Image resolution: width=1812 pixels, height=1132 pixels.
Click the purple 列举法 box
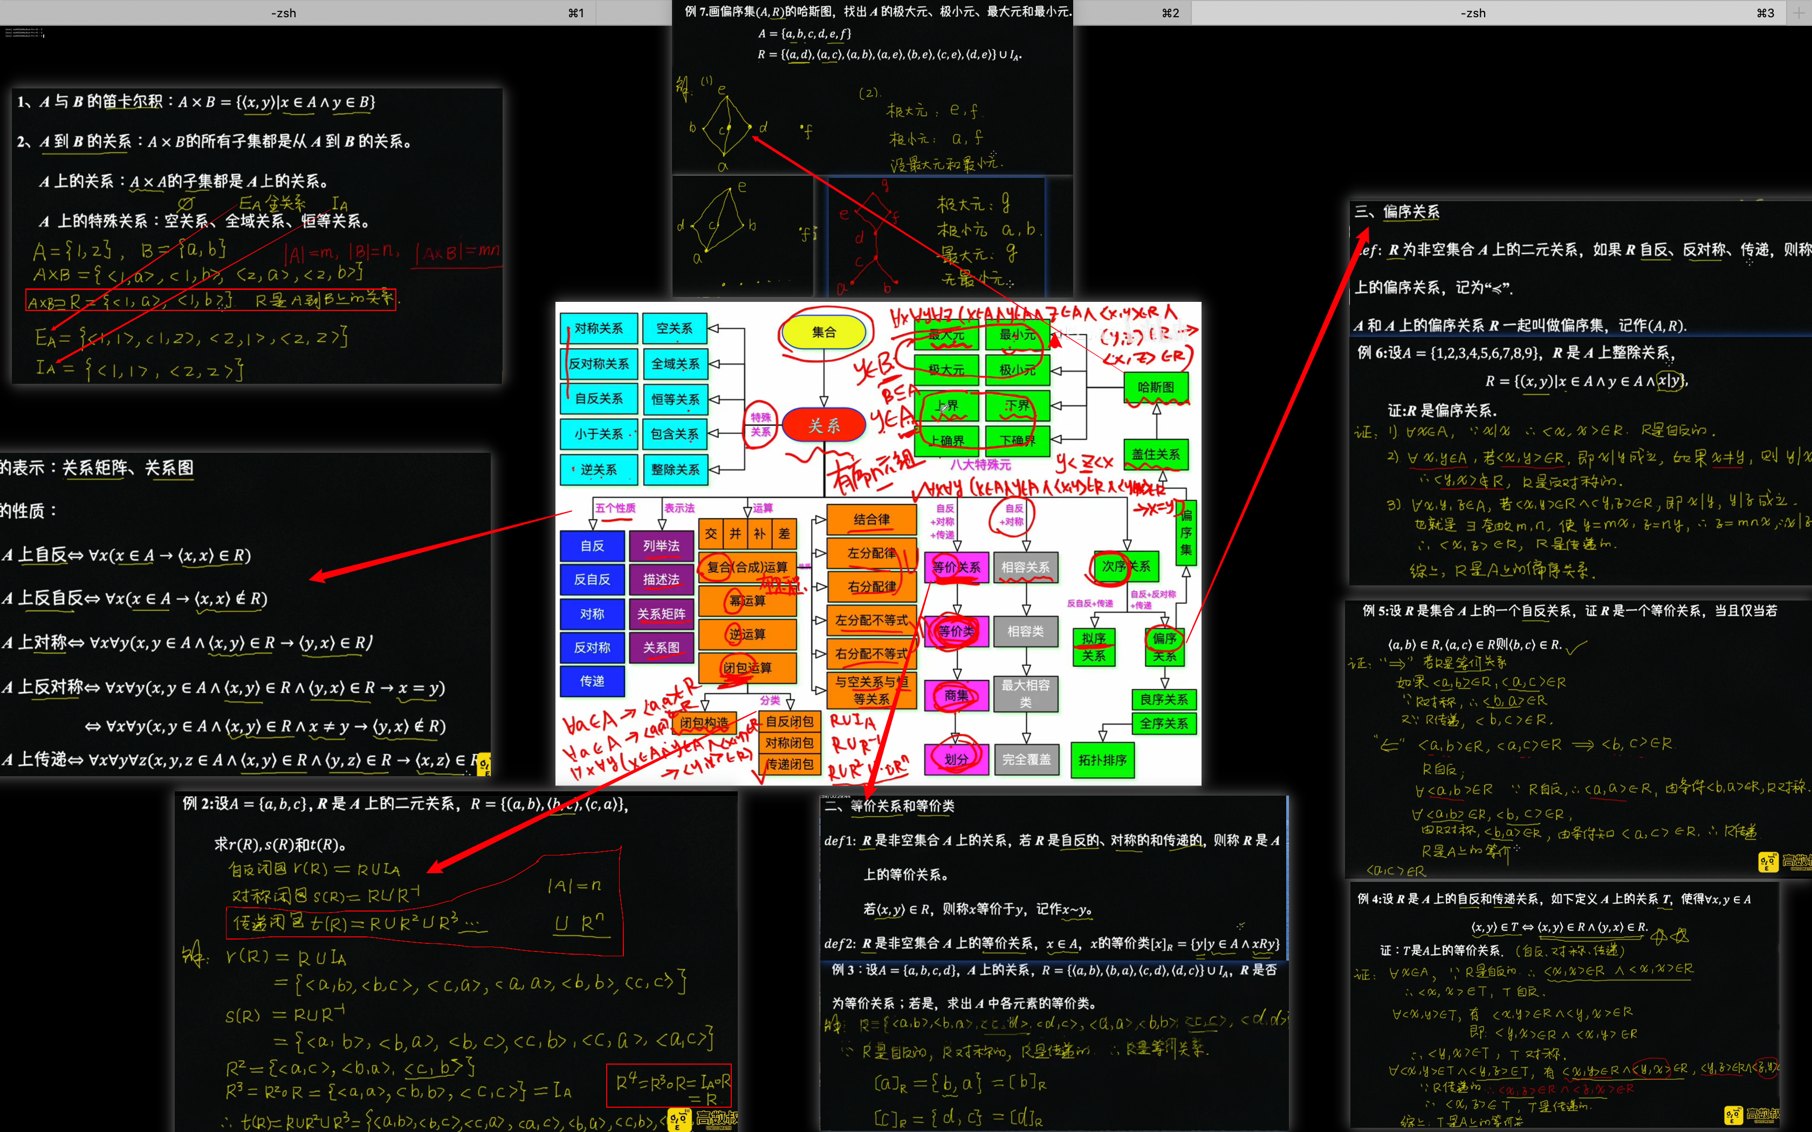661,546
